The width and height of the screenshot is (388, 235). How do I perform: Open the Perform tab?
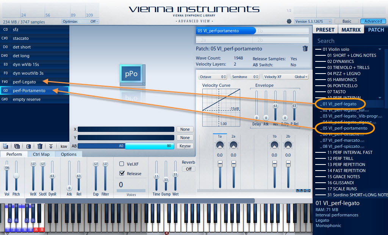(14, 154)
